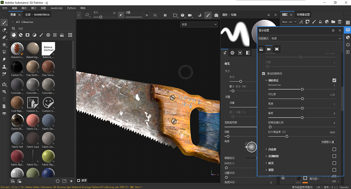This screenshot has height=189, width=351.
Task: Select the Clone stamp tool
Action: 4,67
